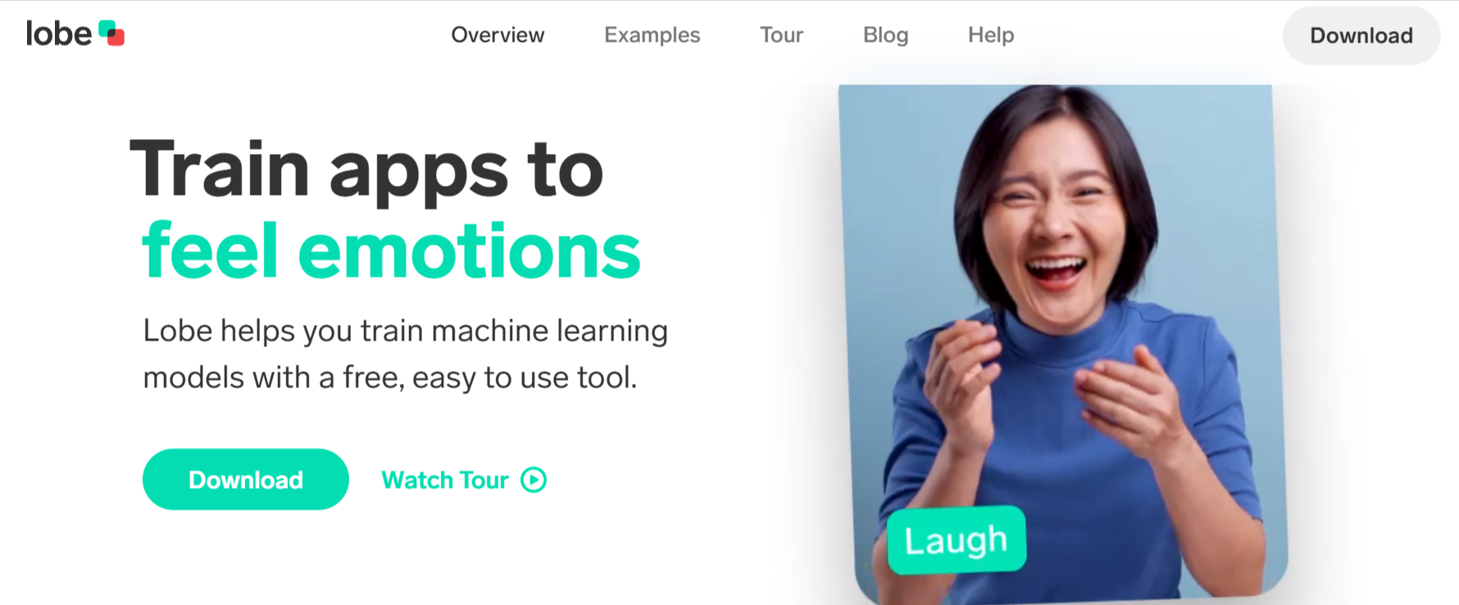Screen dimensions: 1459x605
Task: Click the "Lobe helps you train" description text
Action: 406,354
